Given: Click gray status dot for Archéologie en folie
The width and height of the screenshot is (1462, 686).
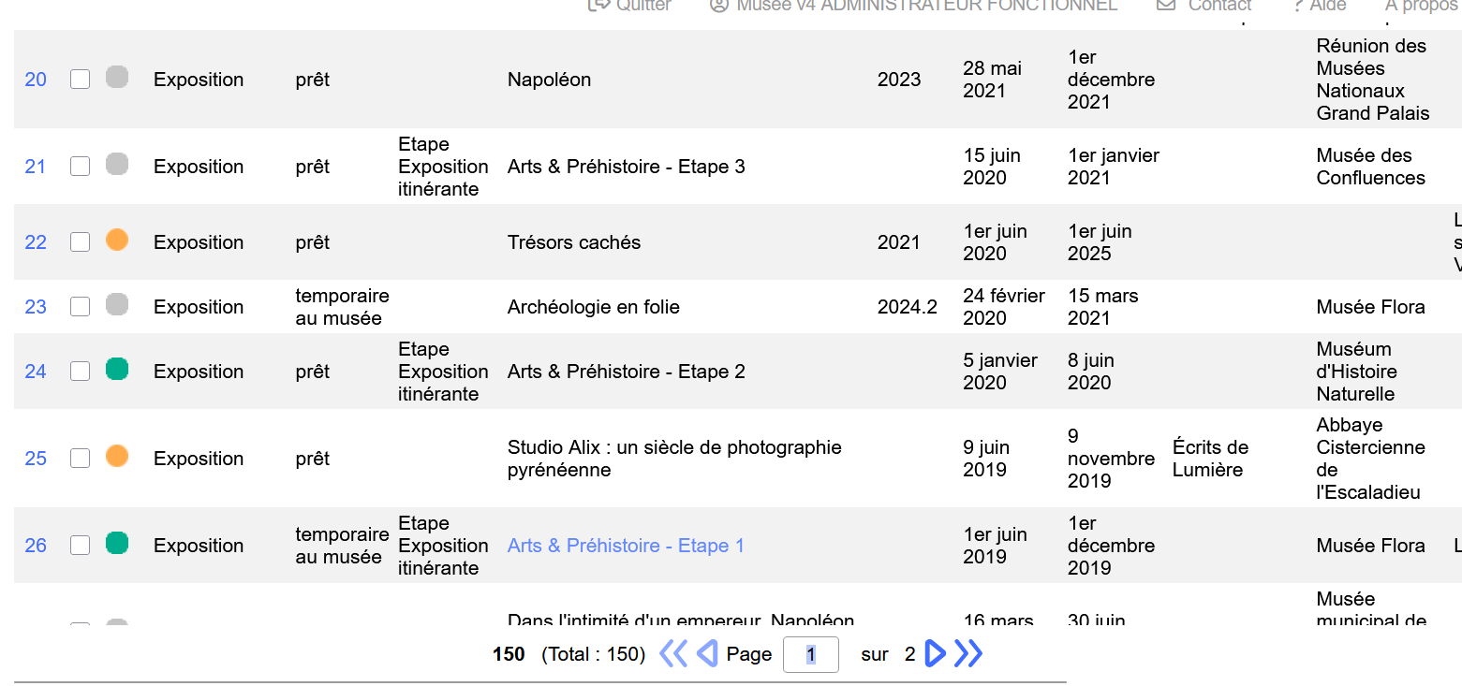Looking at the screenshot, I should click(117, 305).
